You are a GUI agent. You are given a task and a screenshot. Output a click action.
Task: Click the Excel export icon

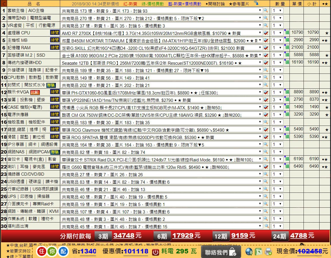(x=259, y=251)
